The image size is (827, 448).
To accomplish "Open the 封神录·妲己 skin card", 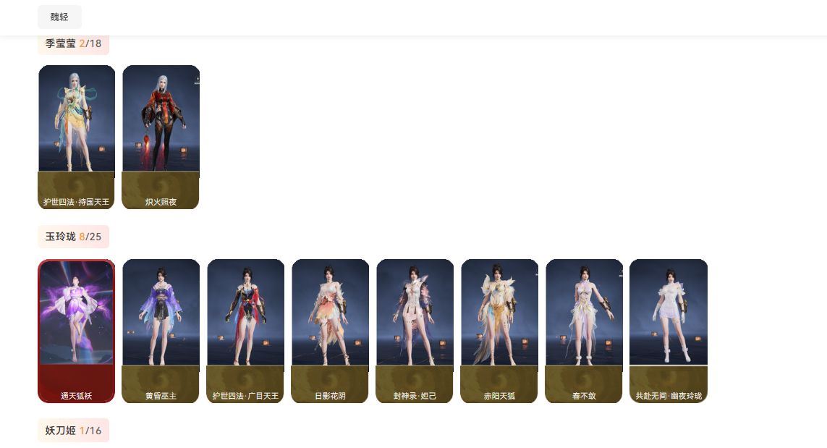I will tap(415, 331).
